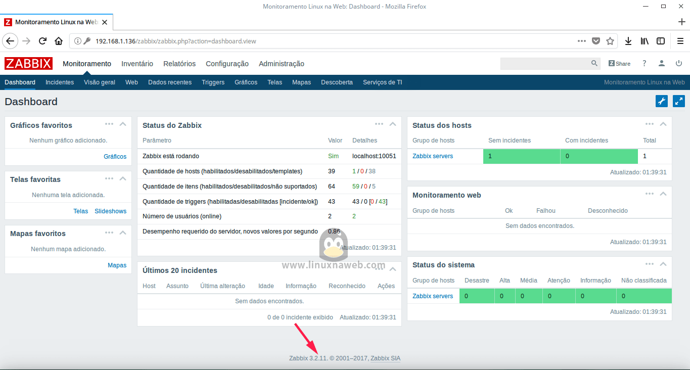Click the browser Forward arrow
The width and height of the screenshot is (690, 370).
coord(27,41)
